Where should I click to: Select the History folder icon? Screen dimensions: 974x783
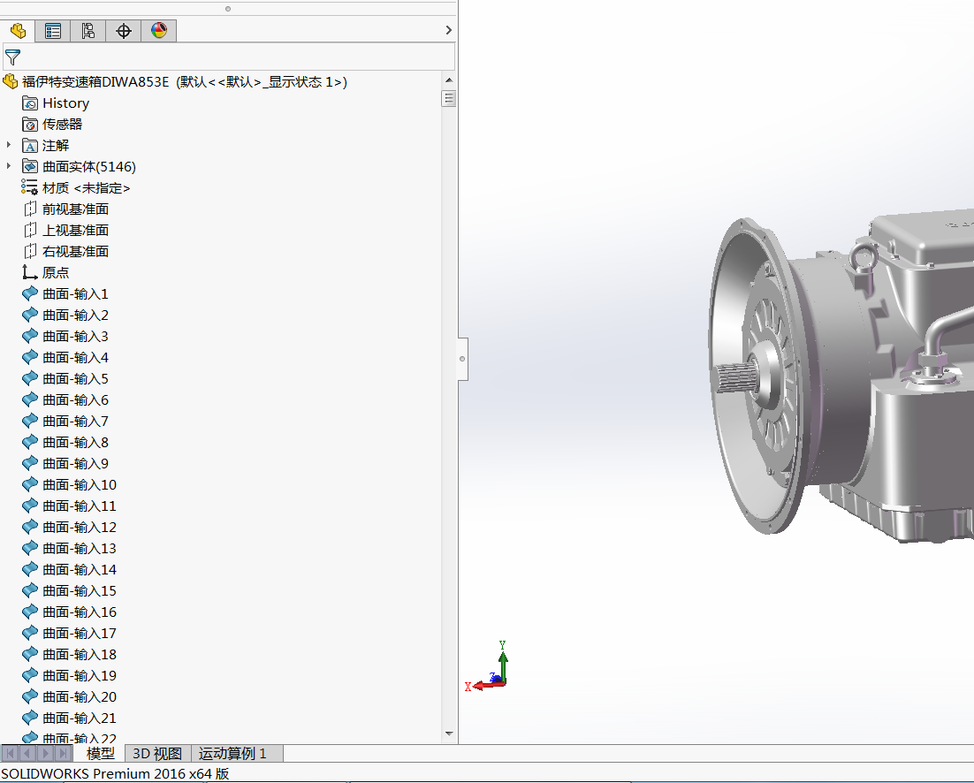tap(29, 103)
